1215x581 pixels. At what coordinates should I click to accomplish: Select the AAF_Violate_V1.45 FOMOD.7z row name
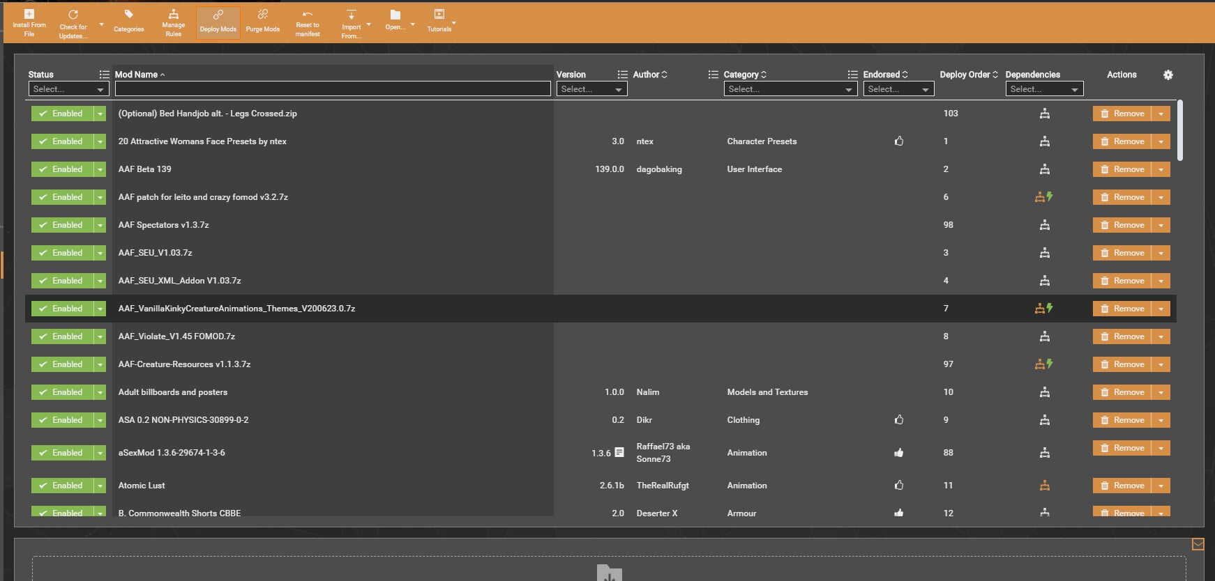coord(176,336)
